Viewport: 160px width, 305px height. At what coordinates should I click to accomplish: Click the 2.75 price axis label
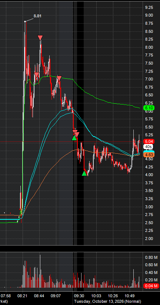pos(149,215)
